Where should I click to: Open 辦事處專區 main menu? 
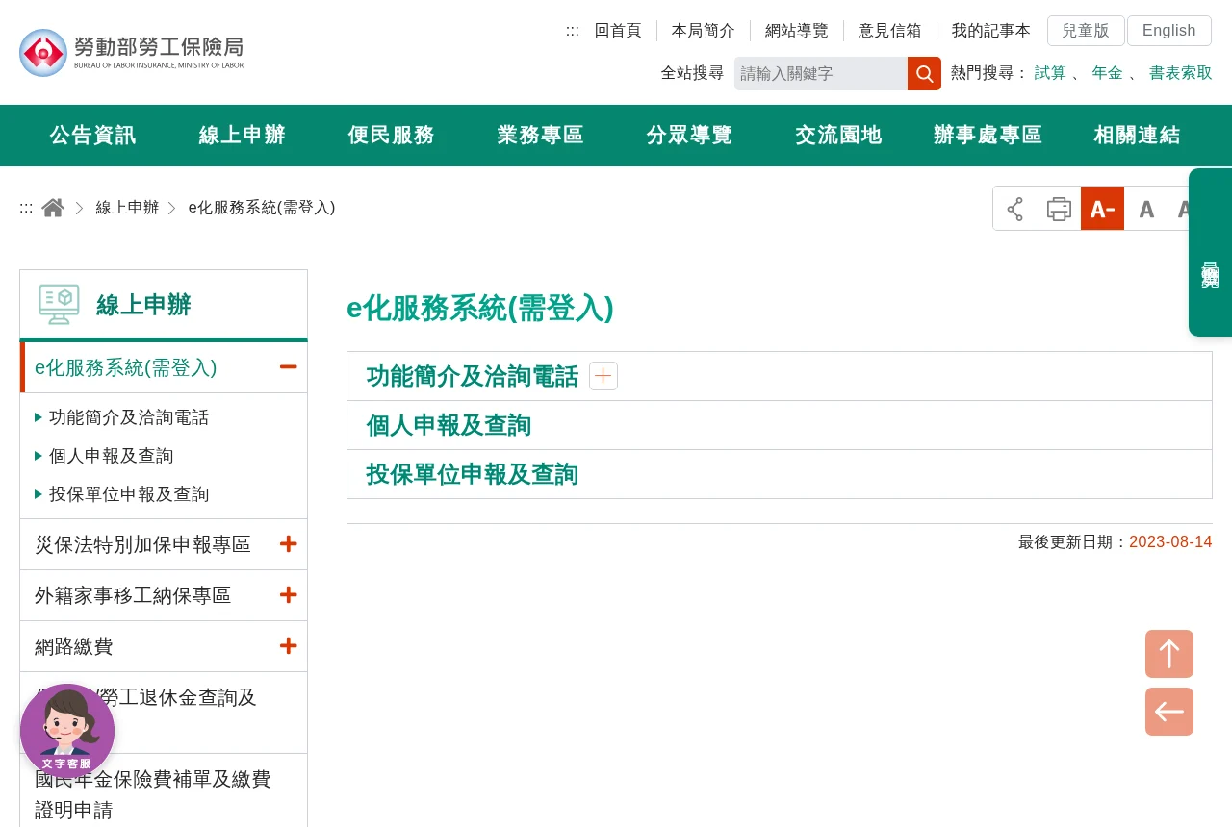click(988, 136)
